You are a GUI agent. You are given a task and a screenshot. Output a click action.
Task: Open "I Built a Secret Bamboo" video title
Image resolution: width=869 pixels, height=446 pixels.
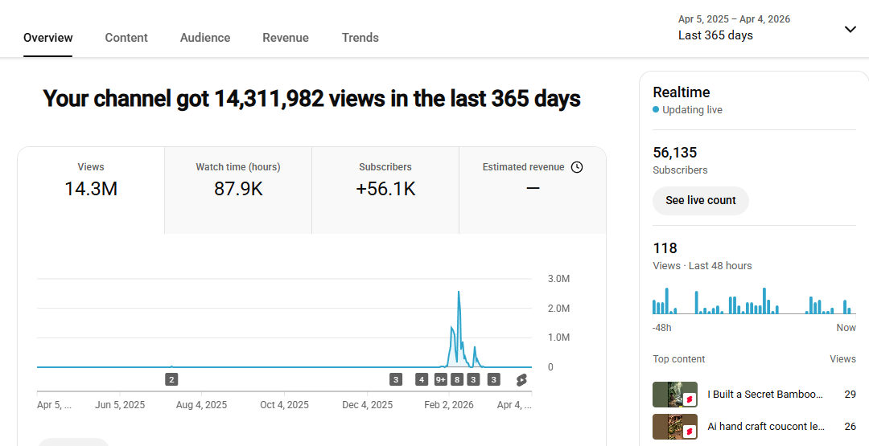pyautogui.click(x=765, y=395)
